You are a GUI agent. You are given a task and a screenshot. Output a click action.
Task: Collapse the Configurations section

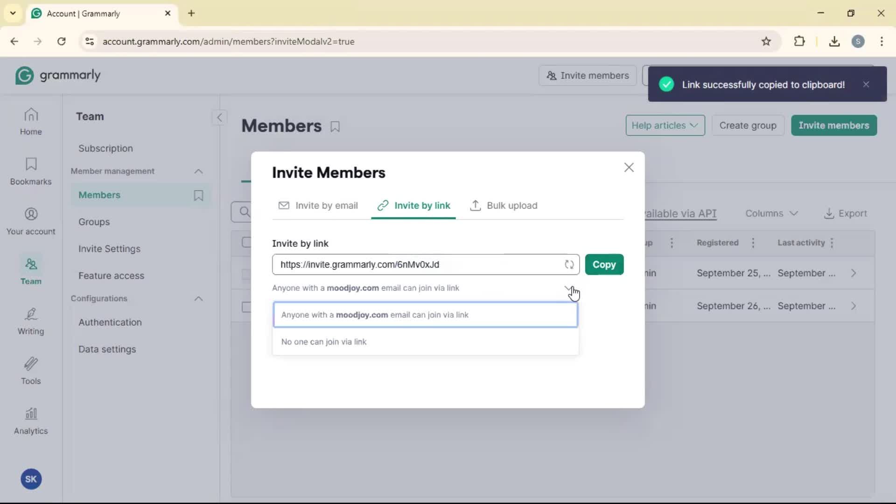(198, 299)
